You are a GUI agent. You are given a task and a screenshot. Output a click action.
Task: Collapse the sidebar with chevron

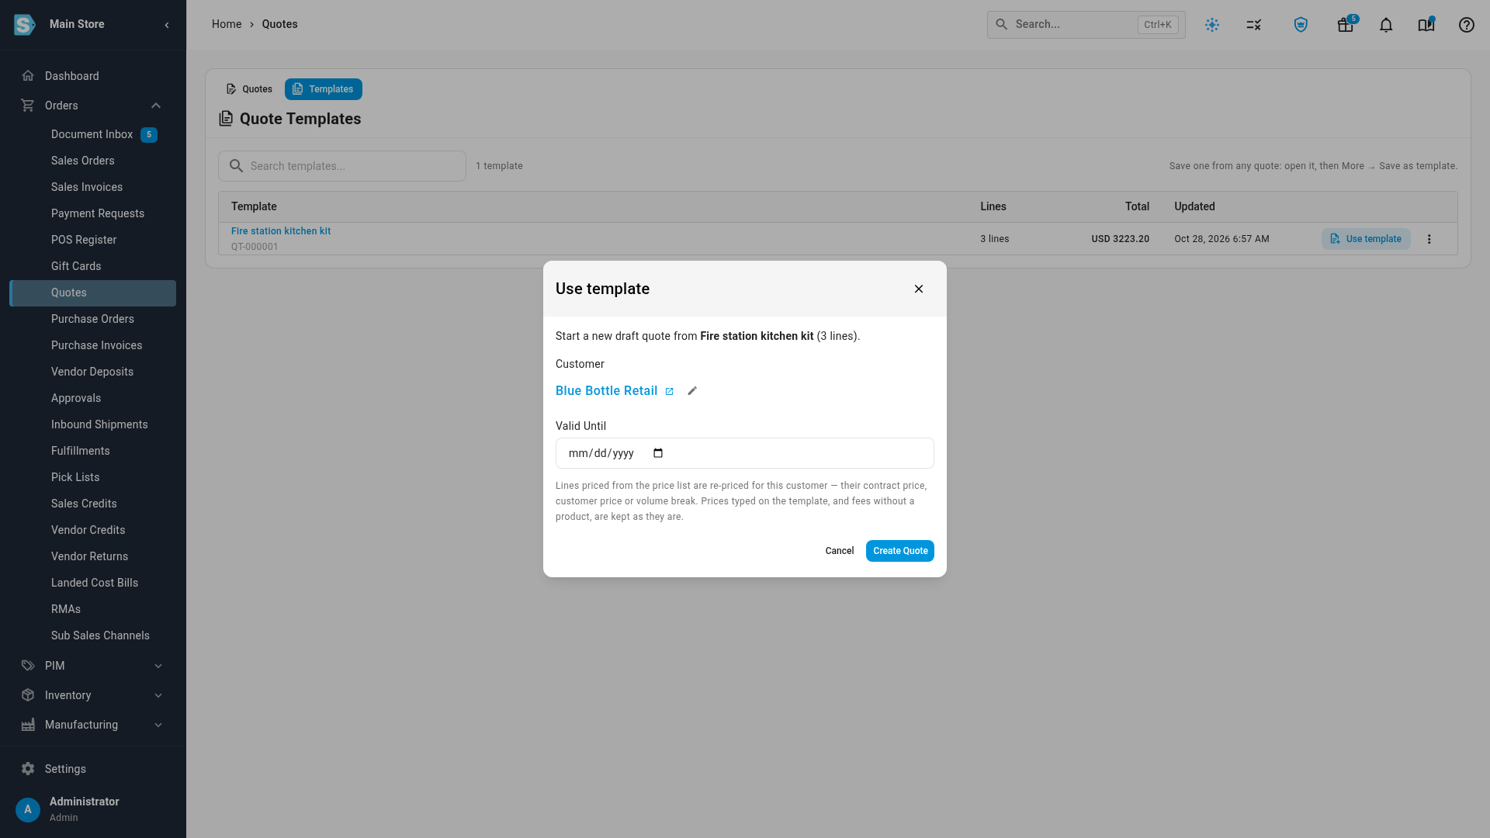167,25
